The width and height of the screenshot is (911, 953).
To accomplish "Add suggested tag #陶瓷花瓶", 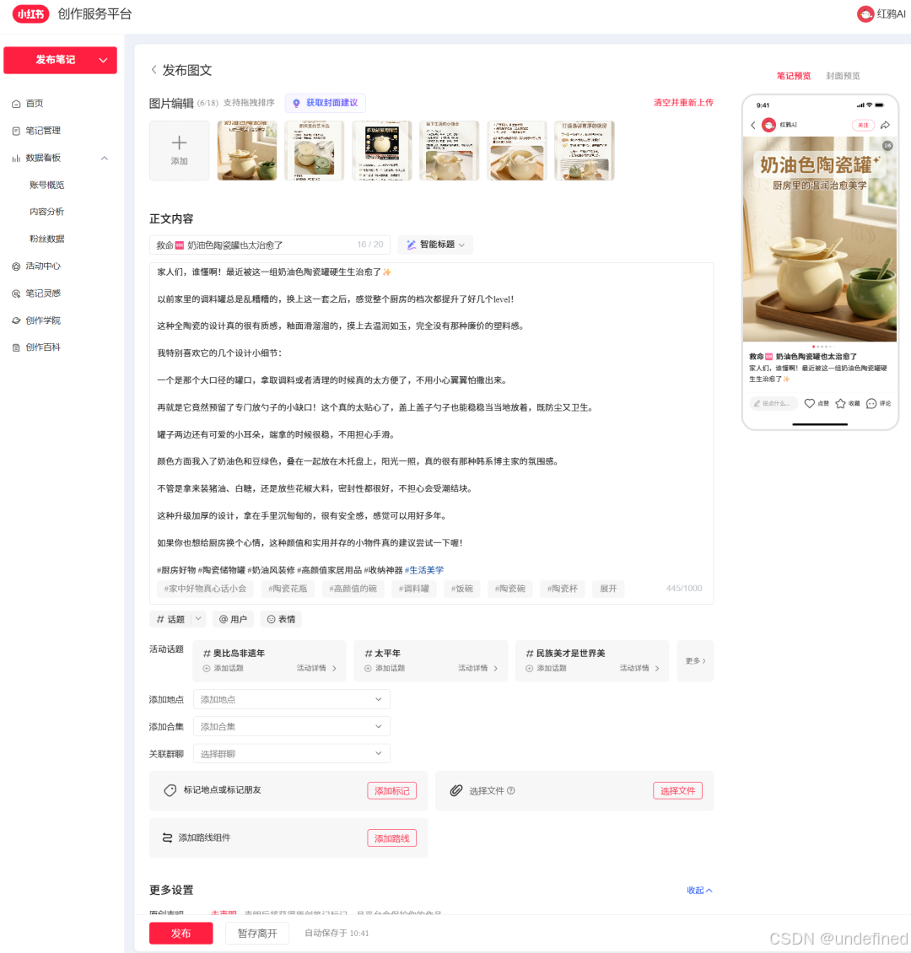I will click(288, 589).
